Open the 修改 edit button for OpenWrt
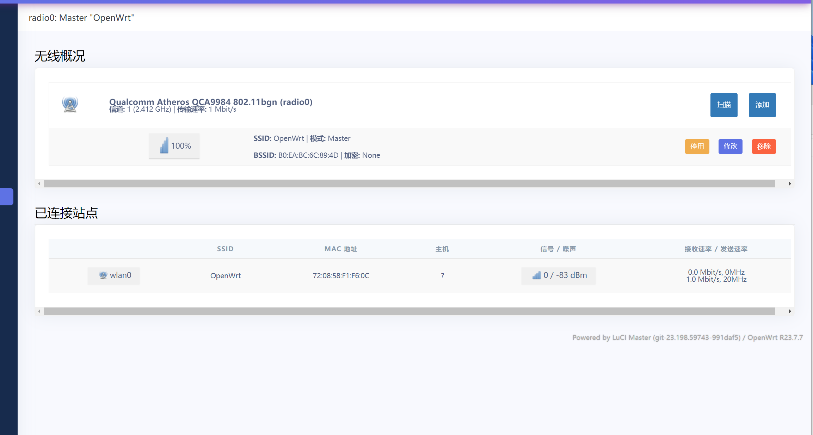Screen dimensions: 813x435 [730, 147]
